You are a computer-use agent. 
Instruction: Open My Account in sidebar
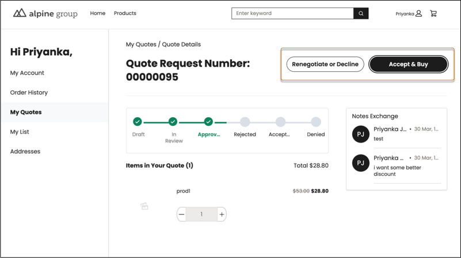coord(27,73)
